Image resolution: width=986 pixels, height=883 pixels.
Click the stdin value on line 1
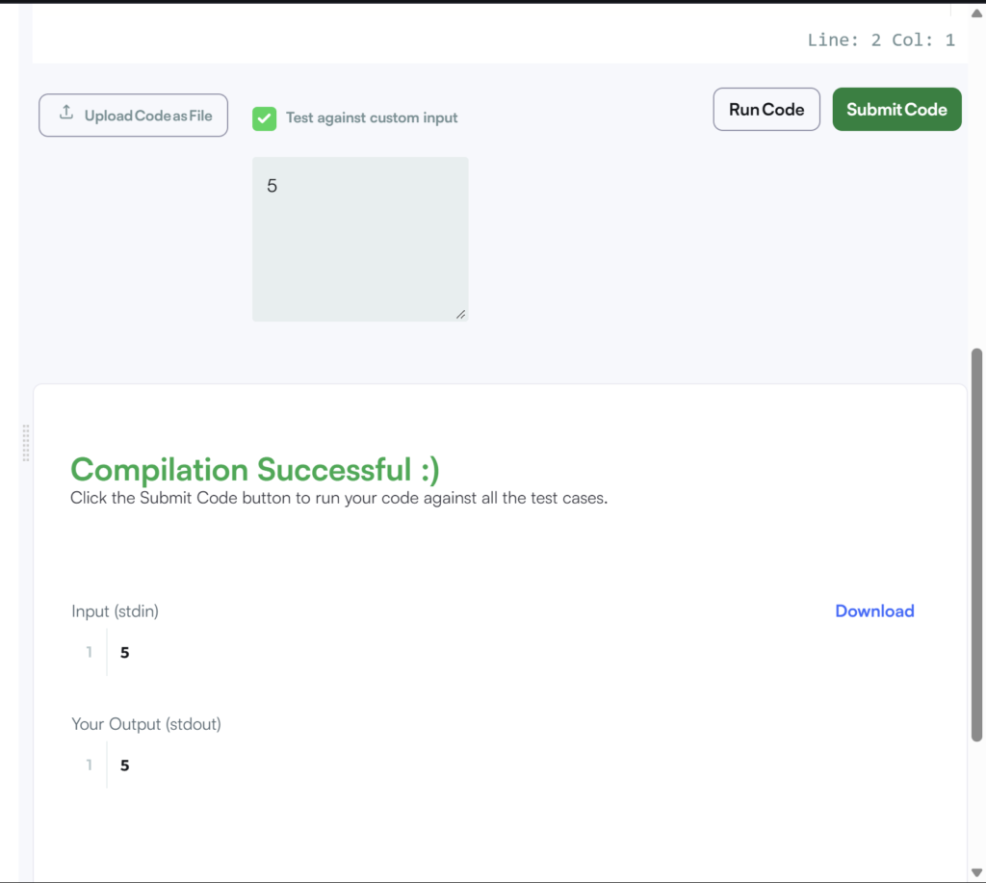point(125,653)
